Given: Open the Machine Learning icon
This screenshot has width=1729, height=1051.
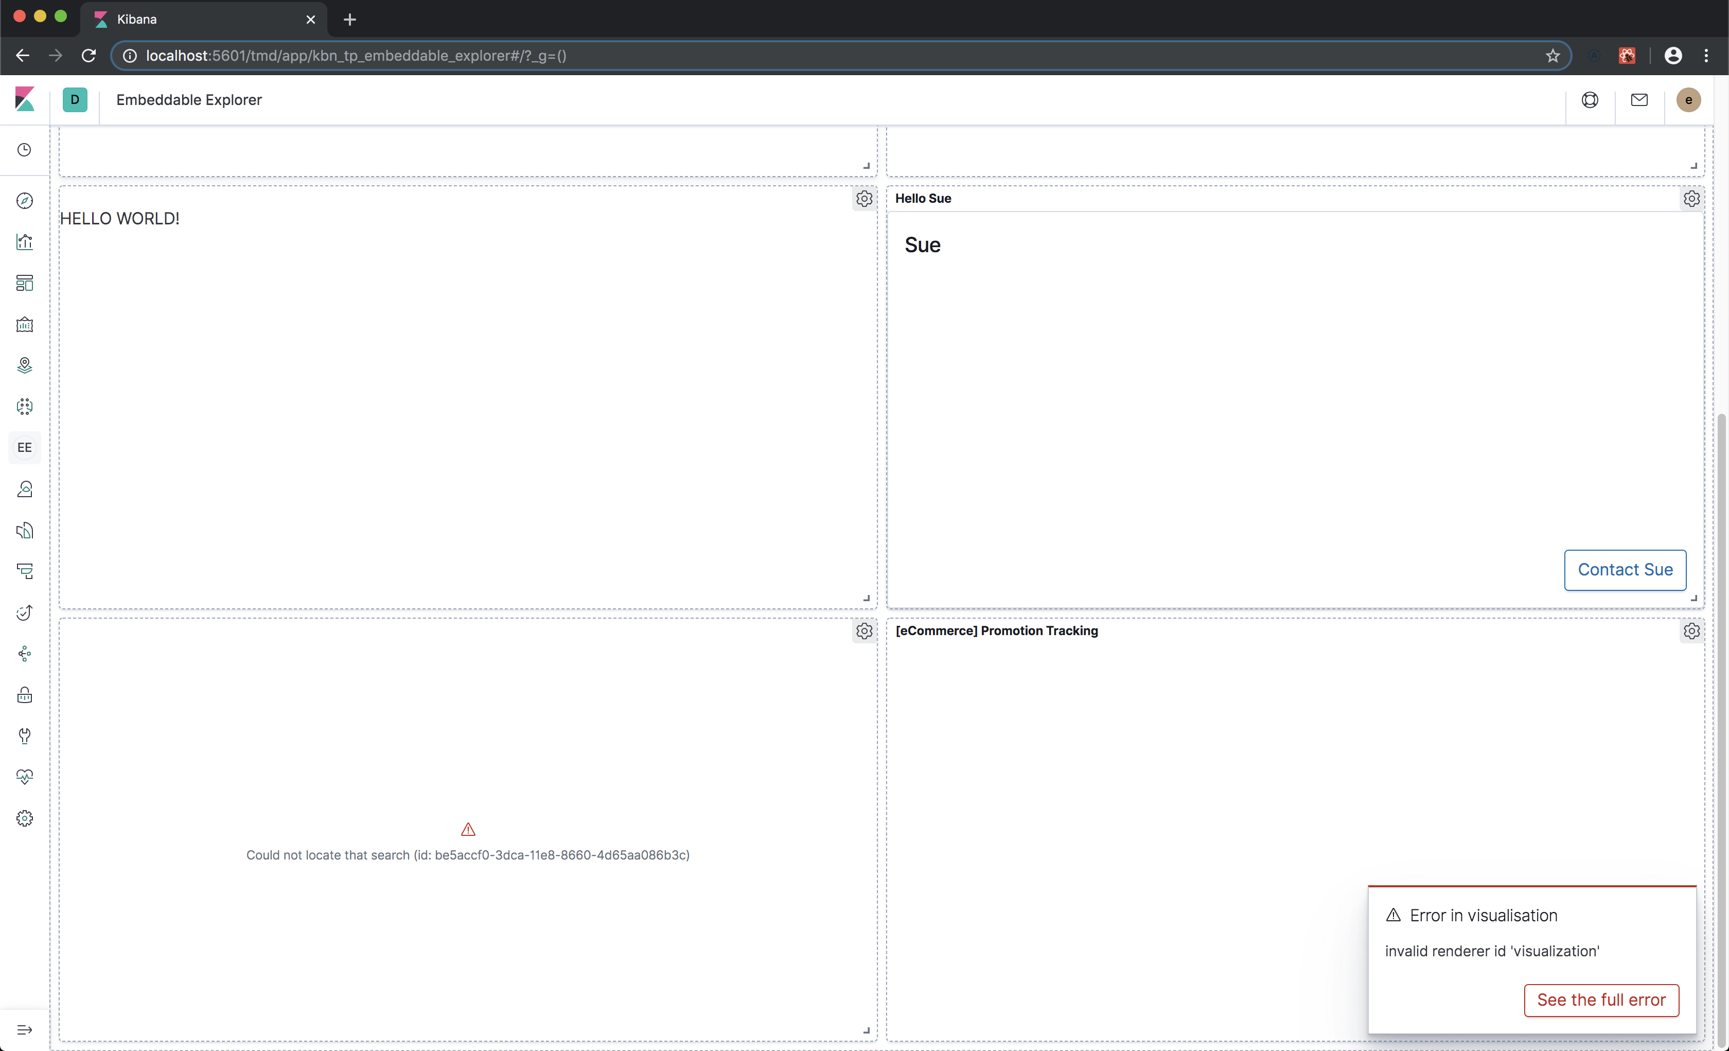Looking at the screenshot, I should [x=25, y=406].
